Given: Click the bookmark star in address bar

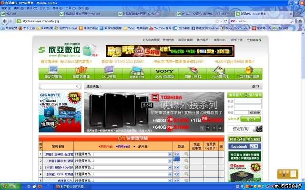Looking at the screenshot, I should (x=217, y=21).
